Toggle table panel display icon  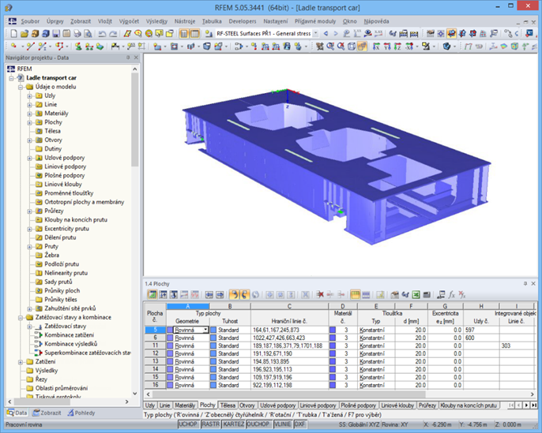click(195, 33)
